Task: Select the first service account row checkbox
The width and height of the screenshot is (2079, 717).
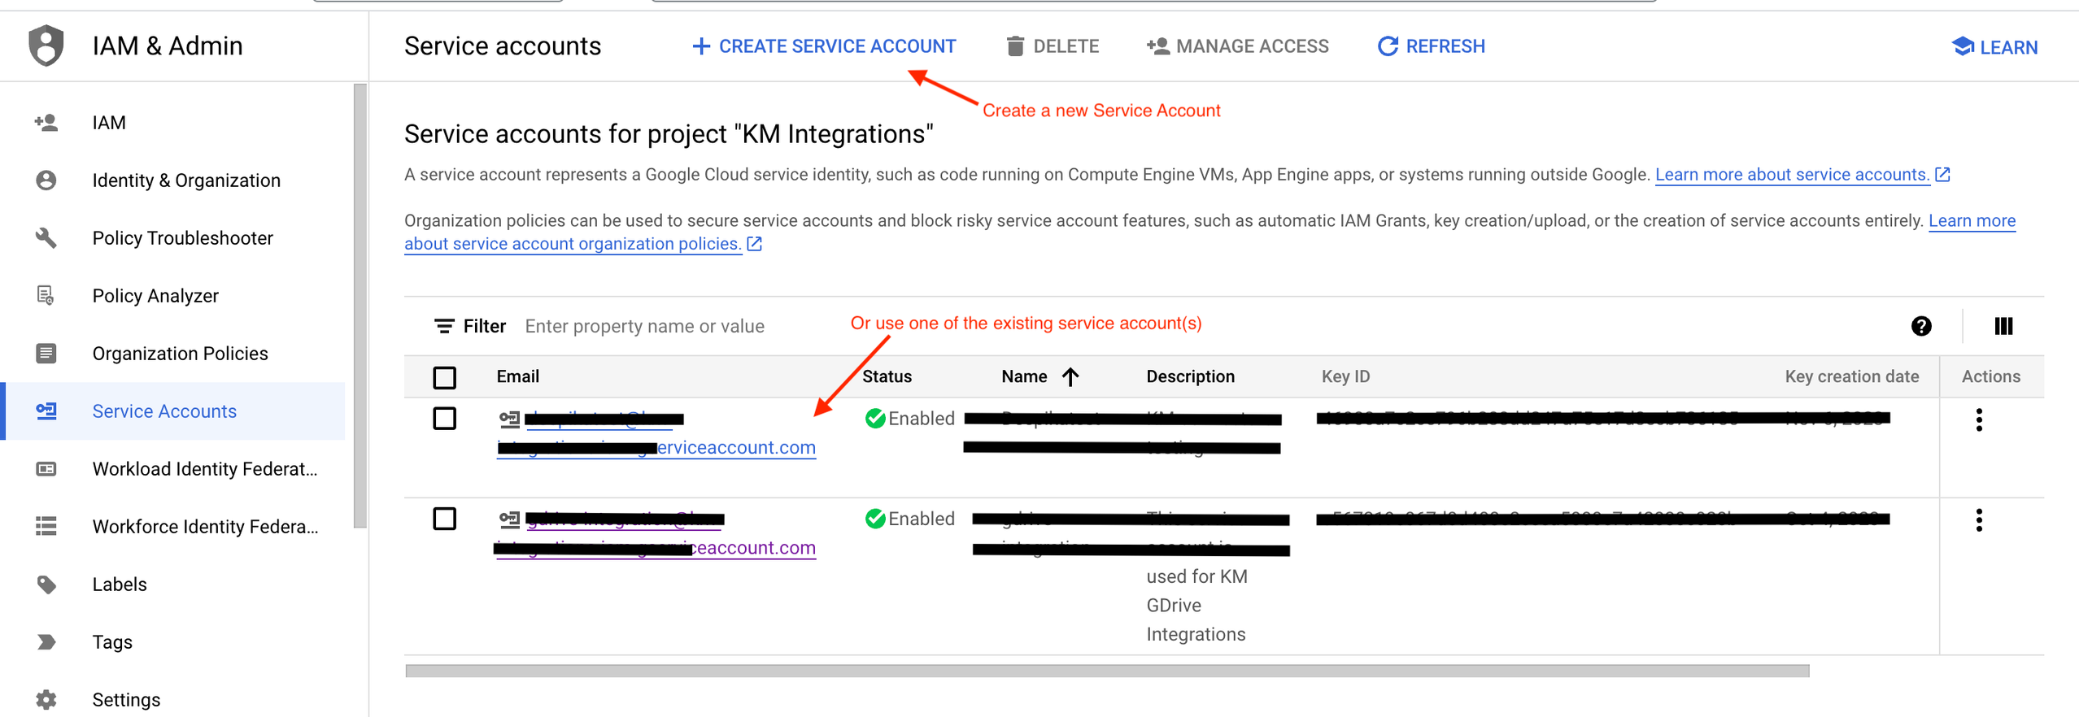Action: pyautogui.click(x=444, y=419)
